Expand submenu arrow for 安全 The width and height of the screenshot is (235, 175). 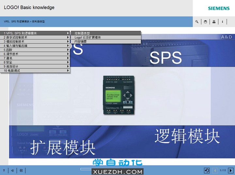(68, 62)
